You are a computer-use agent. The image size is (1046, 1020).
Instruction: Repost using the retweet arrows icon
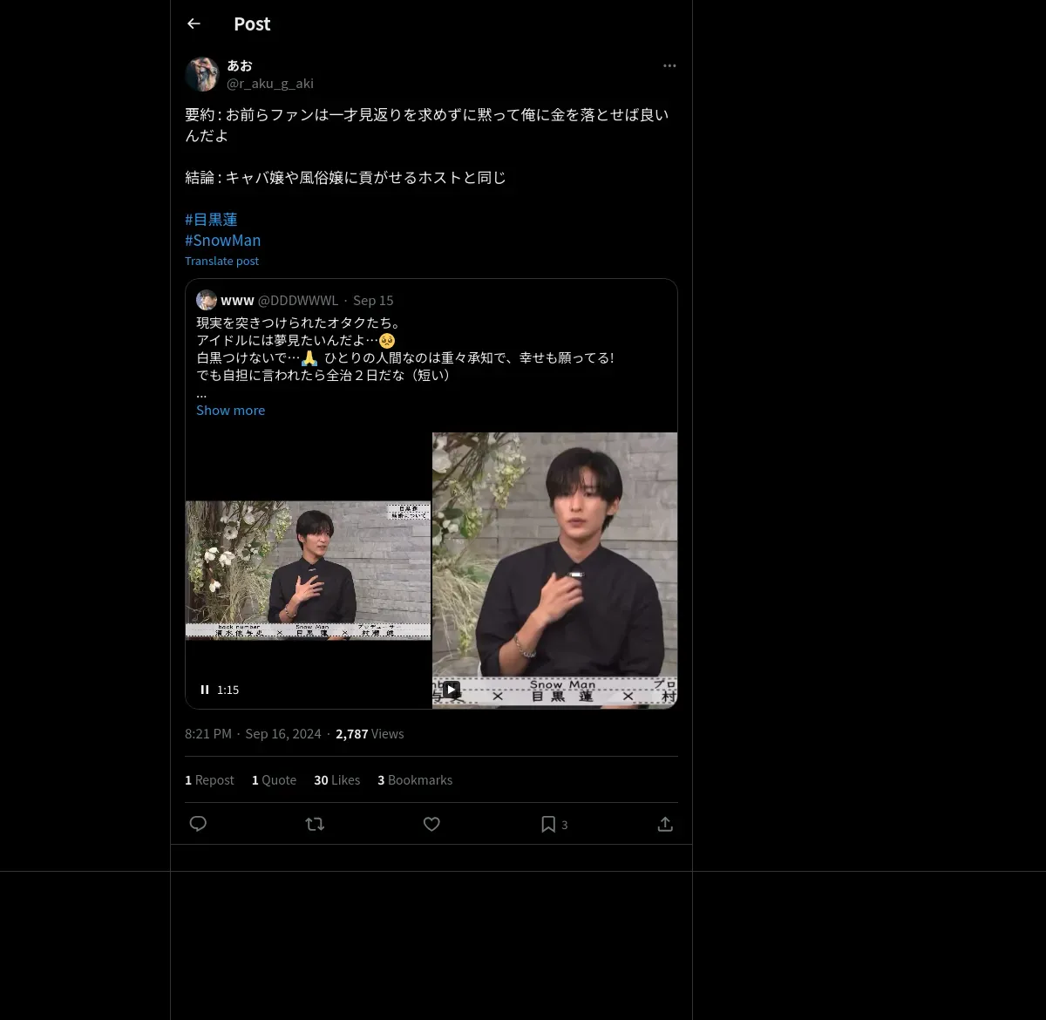pos(315,824)
